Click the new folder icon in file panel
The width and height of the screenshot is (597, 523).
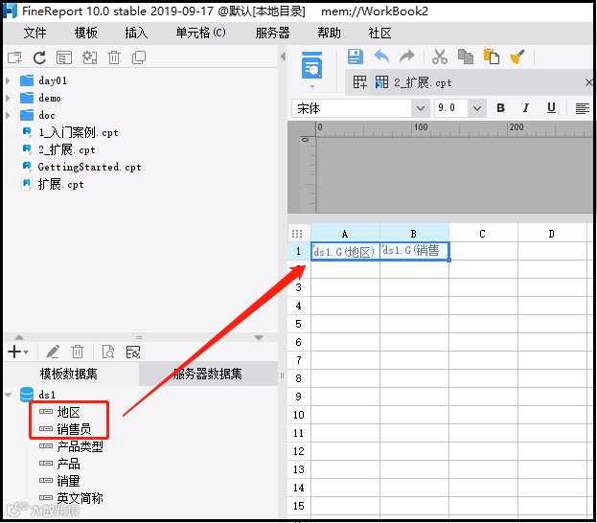coord(14,57)
